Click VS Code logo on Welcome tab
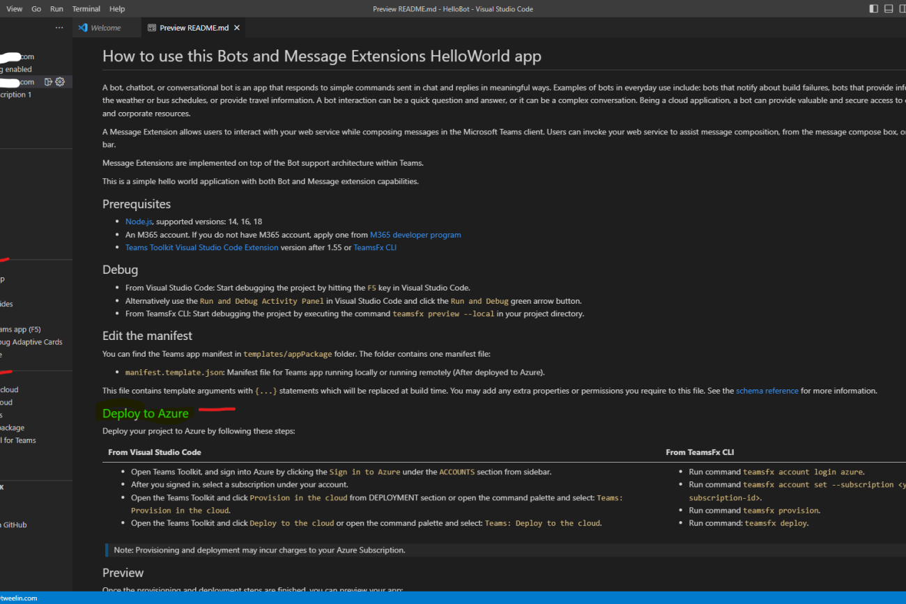The width and height of the screenshot is (906, 604). [83, 28]
